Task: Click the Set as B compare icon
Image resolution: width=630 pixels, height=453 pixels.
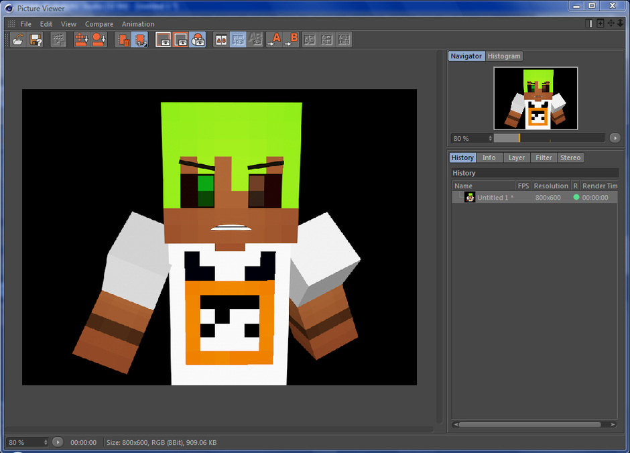Action: tap(291, 40)
